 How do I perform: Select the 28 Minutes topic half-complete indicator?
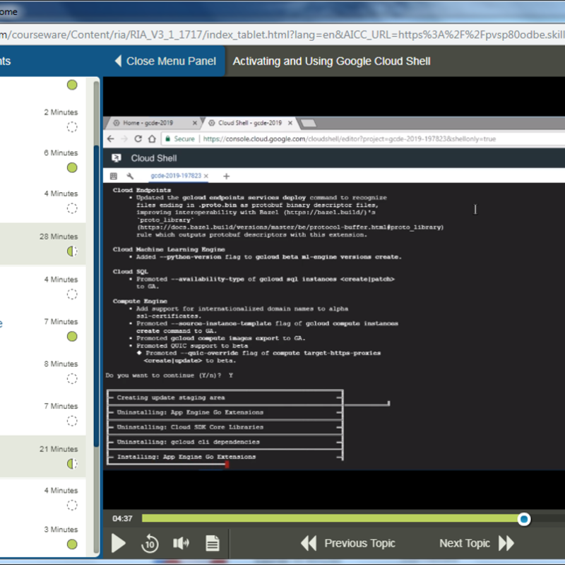(x=72, y=251)
